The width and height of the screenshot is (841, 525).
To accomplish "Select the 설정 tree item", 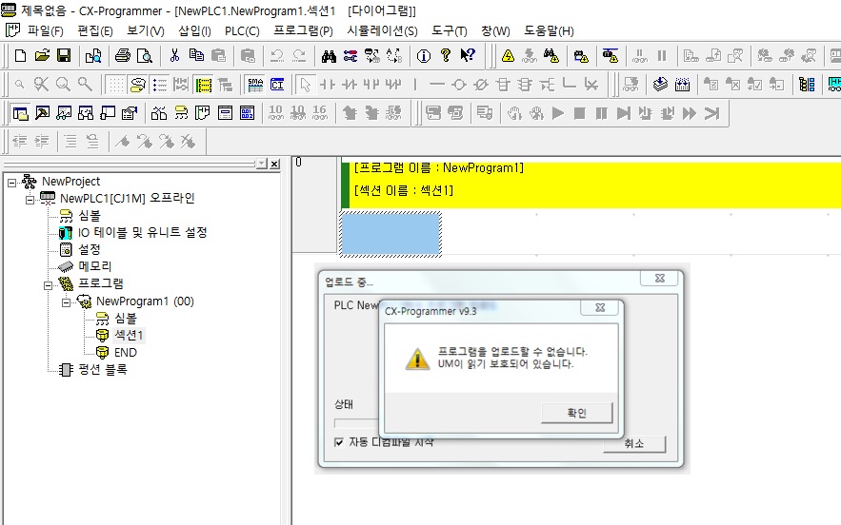I will 89,249.
